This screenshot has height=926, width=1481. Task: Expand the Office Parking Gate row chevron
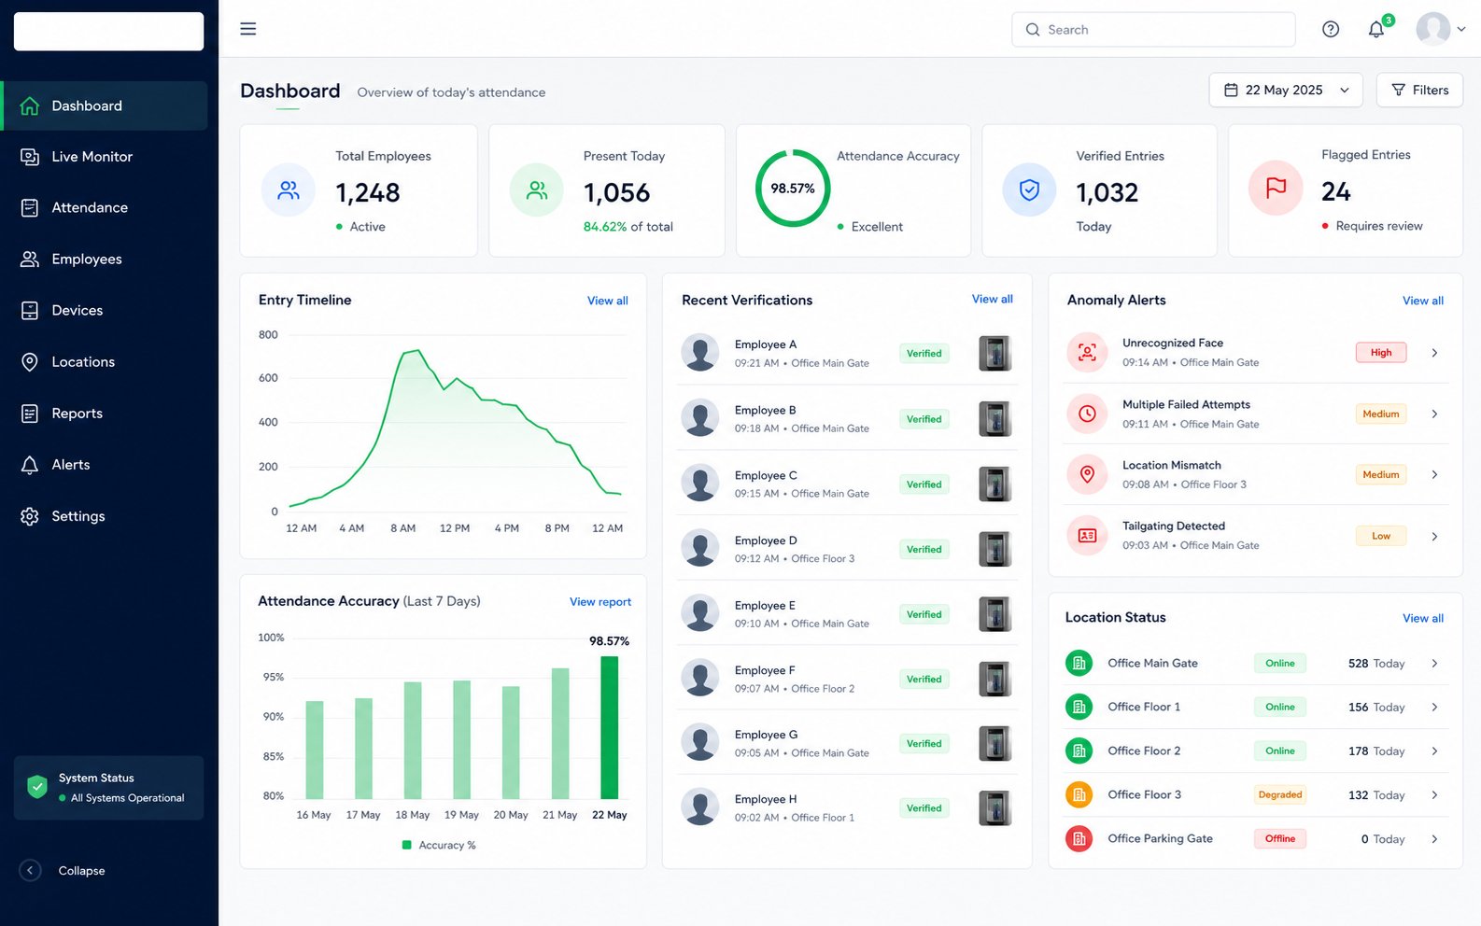coord(1434,838)
